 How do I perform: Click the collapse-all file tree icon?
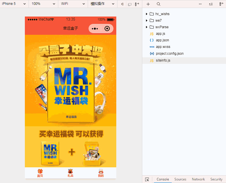pos(211,4)
